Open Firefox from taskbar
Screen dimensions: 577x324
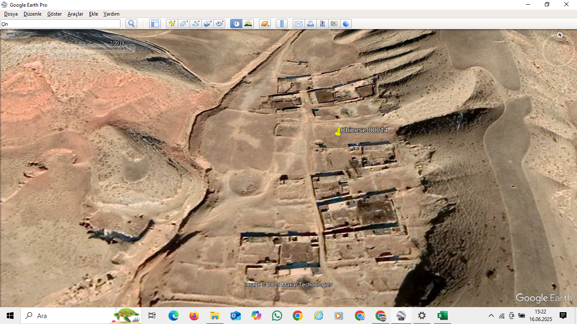tap(194, 316)
